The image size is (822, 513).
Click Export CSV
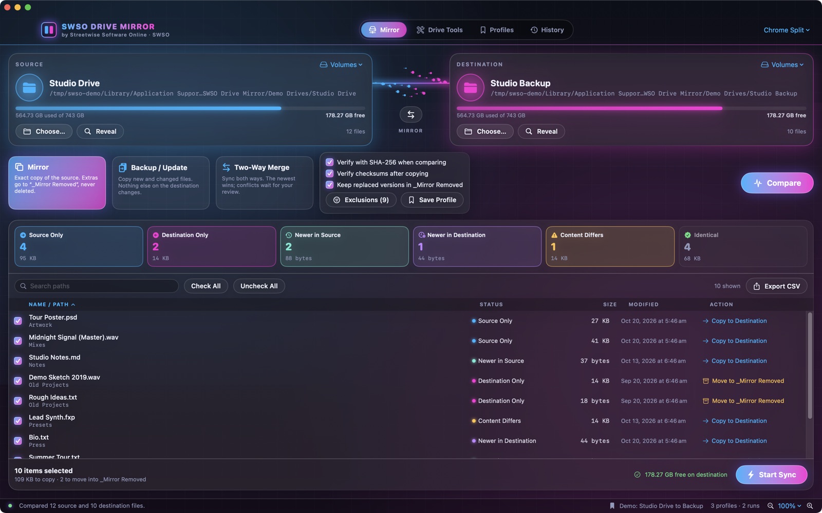(x=776, y=286)
